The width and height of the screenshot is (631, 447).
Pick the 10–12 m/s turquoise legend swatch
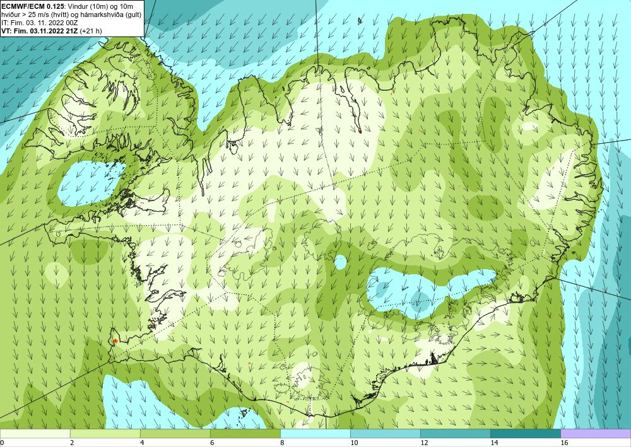click(x=385, y=433)
